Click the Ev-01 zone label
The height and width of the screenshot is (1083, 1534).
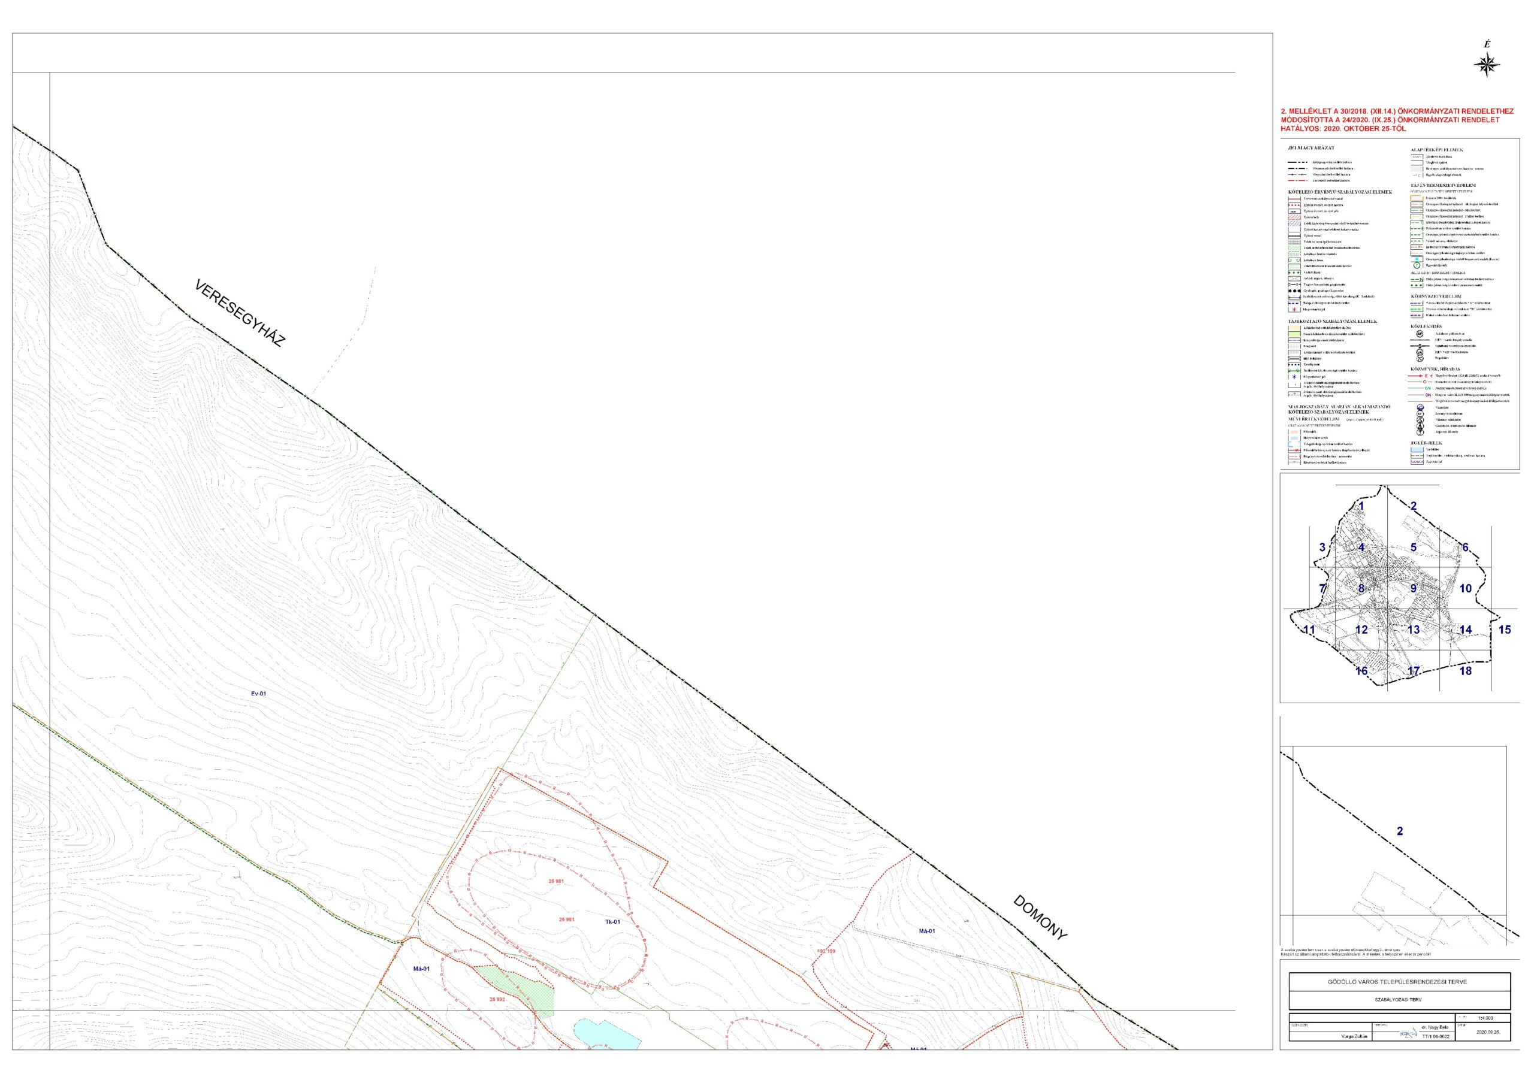coord(258,694)
